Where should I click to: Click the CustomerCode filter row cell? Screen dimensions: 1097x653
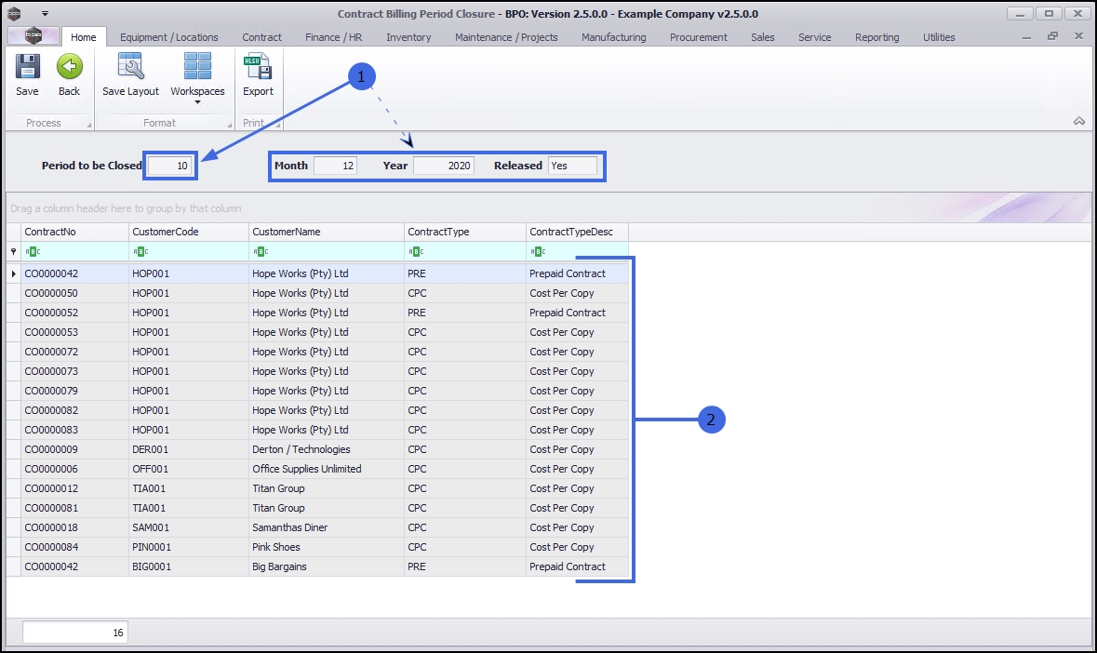pos(189,252)
